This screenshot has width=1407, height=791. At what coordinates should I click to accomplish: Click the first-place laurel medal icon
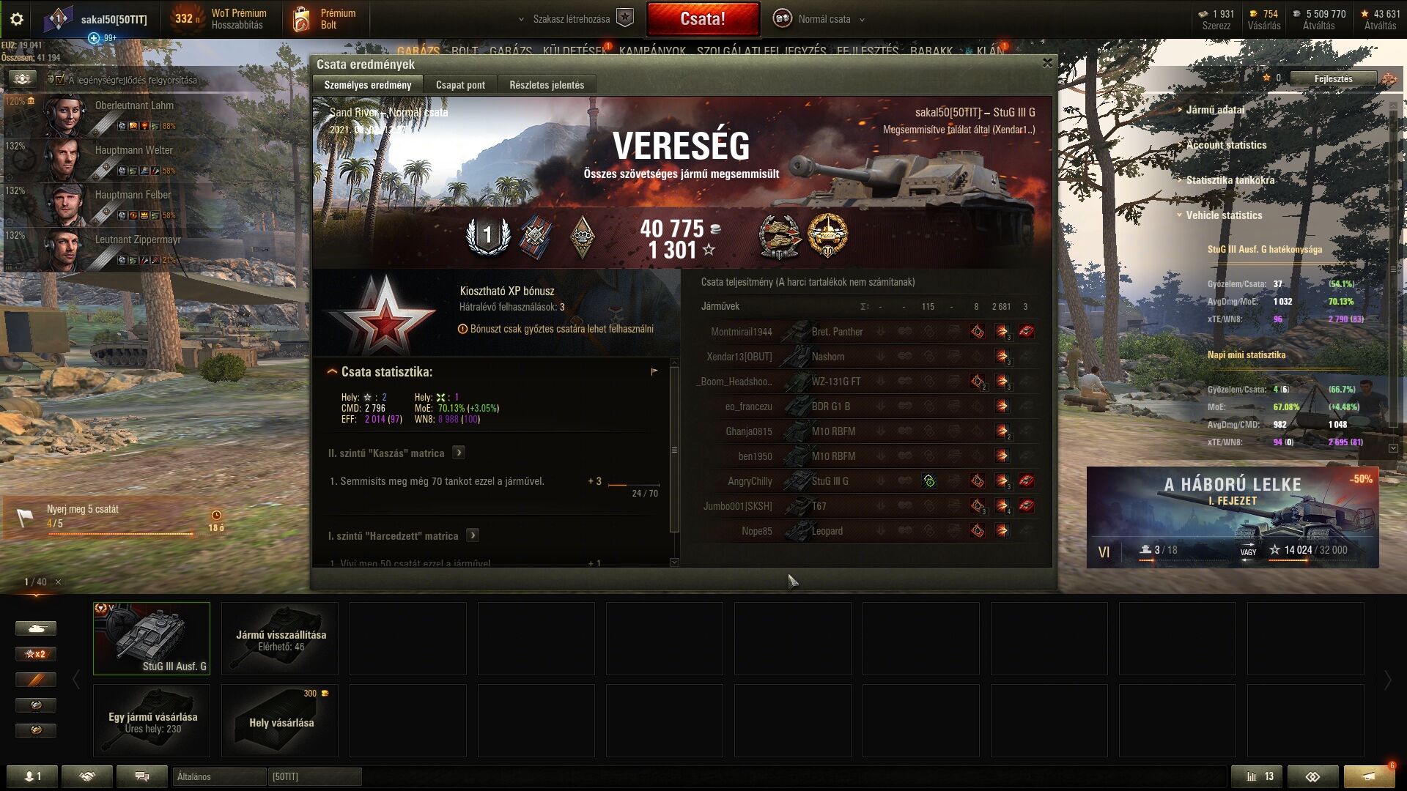click(487, 236)
